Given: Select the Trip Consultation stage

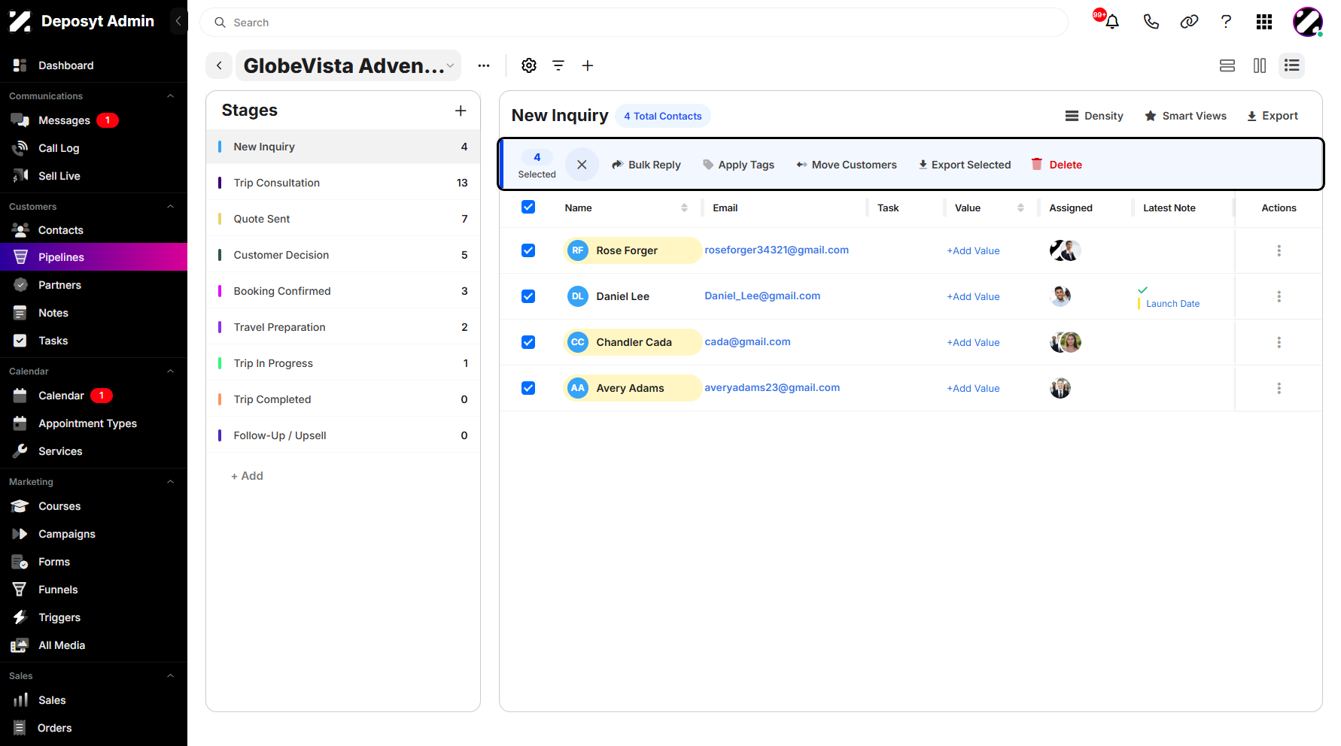Looking at the screenshot, I should coord(343,183).
